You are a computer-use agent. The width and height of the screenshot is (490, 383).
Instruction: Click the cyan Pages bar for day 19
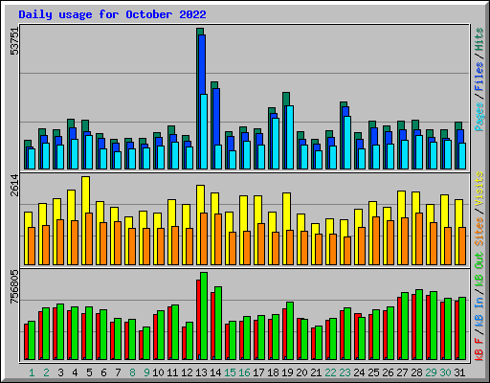pyautogui.click(x=290, y=137)
